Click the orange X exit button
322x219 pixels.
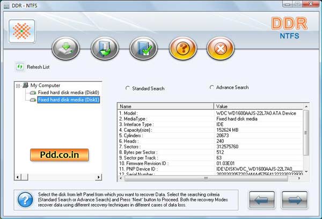tap(221, 49)
